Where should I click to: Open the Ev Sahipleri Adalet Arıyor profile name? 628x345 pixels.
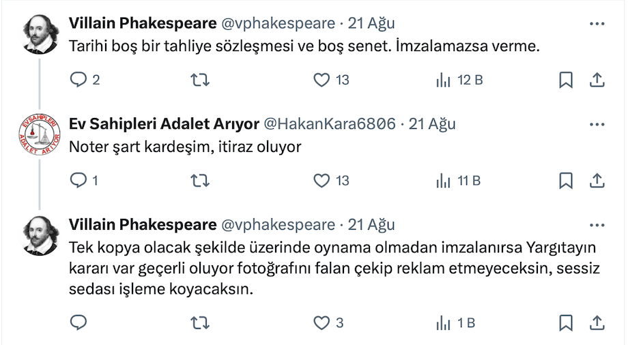164,124
